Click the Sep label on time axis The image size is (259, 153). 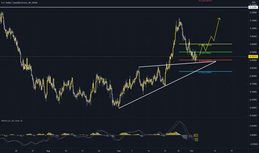[119, 151]
